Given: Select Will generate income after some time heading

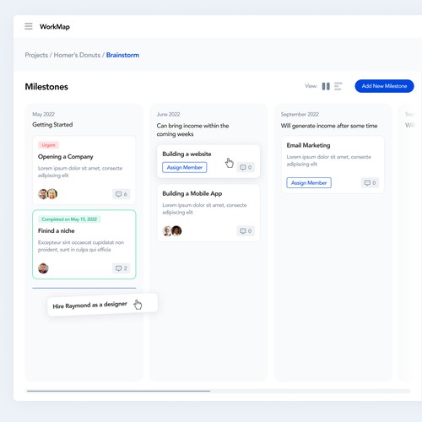Looking at the screenshot, I should click(329, 126).
